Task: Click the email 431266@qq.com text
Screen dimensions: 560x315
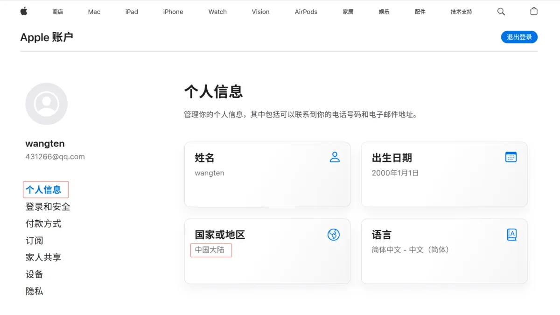Action: pyautogui.click(x=55, y=157)
